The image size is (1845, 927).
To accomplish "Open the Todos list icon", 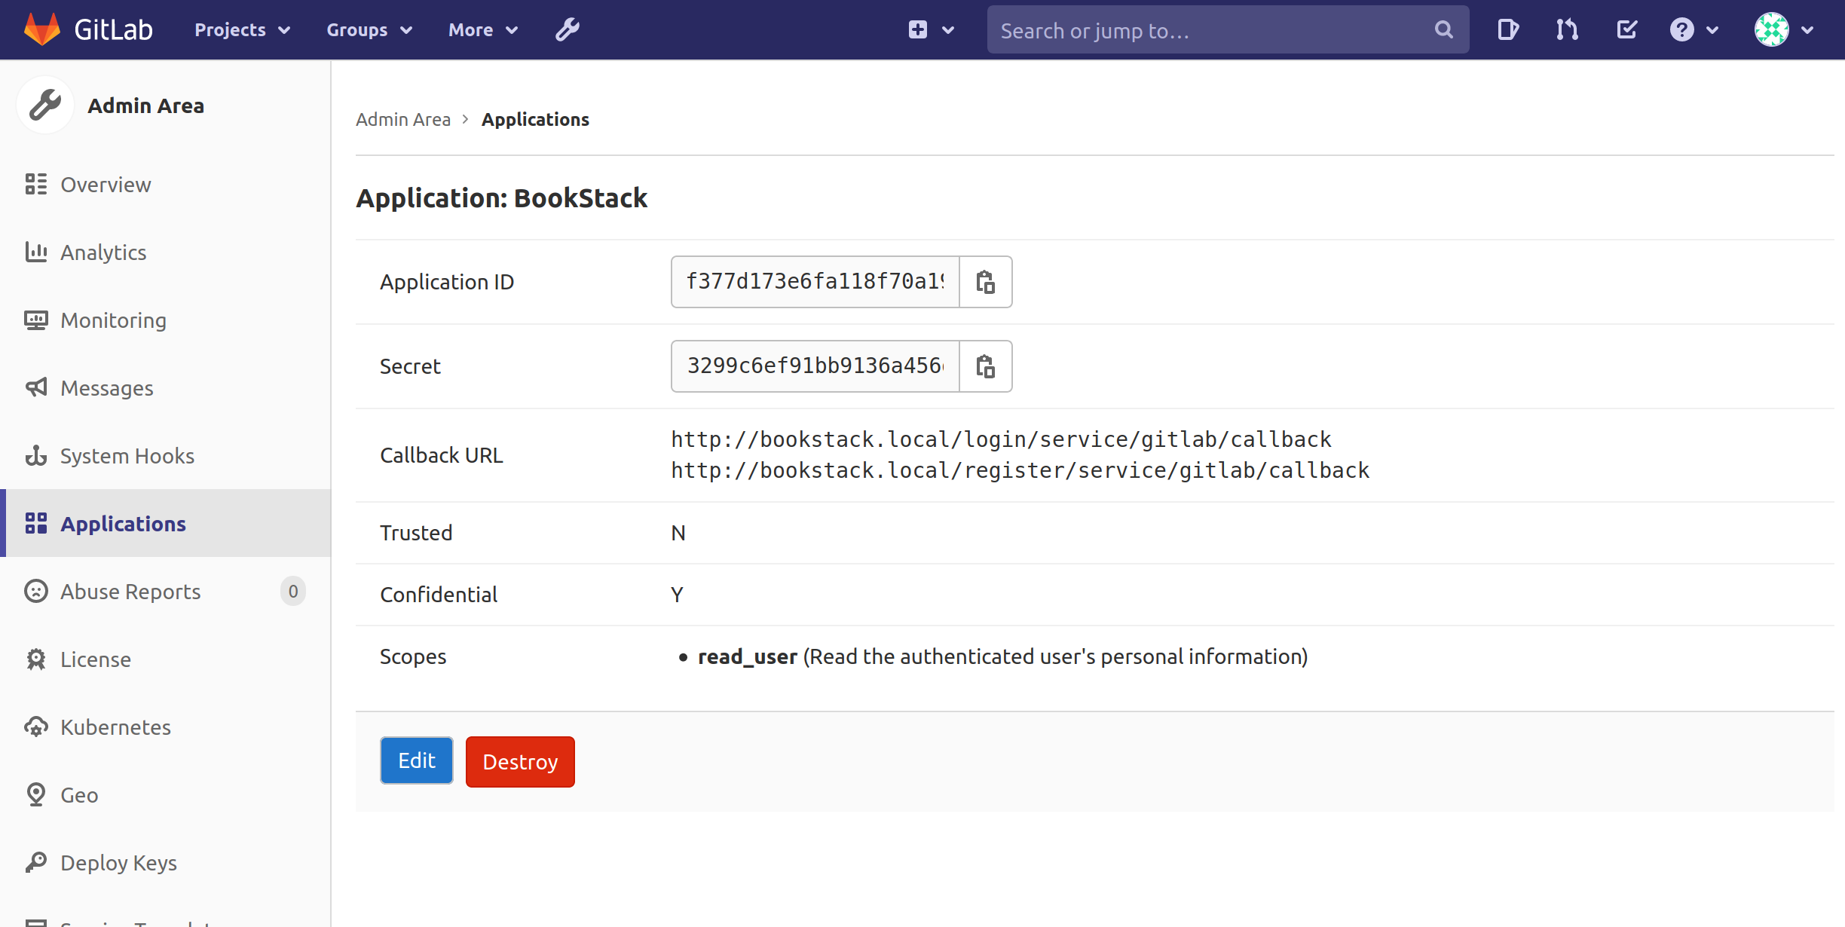I will [1626, 29].
